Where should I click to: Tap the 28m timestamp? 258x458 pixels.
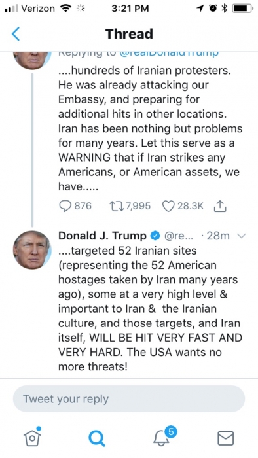(218, 236)
